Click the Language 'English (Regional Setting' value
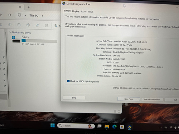179x134 pixels. (x=128, y=52)
